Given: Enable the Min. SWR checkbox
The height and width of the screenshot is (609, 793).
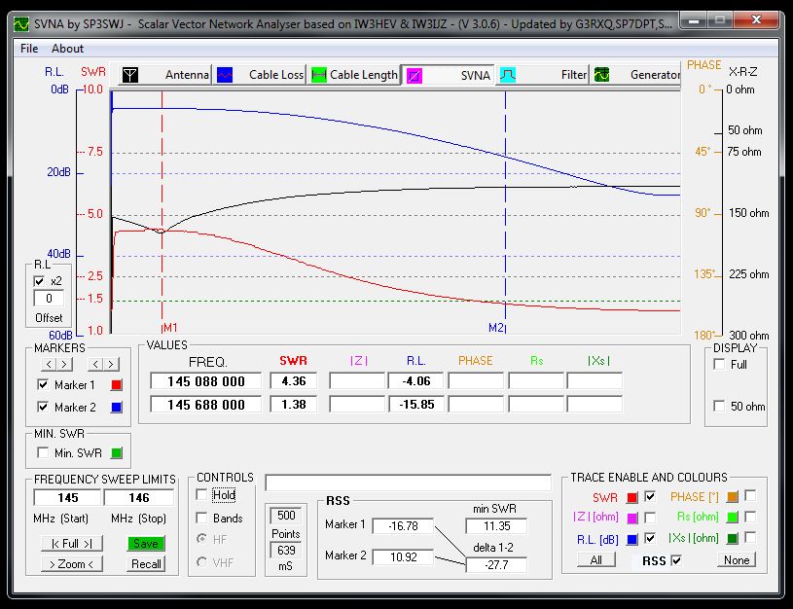Looking at the screenshot, I should [x=43, y=452].
